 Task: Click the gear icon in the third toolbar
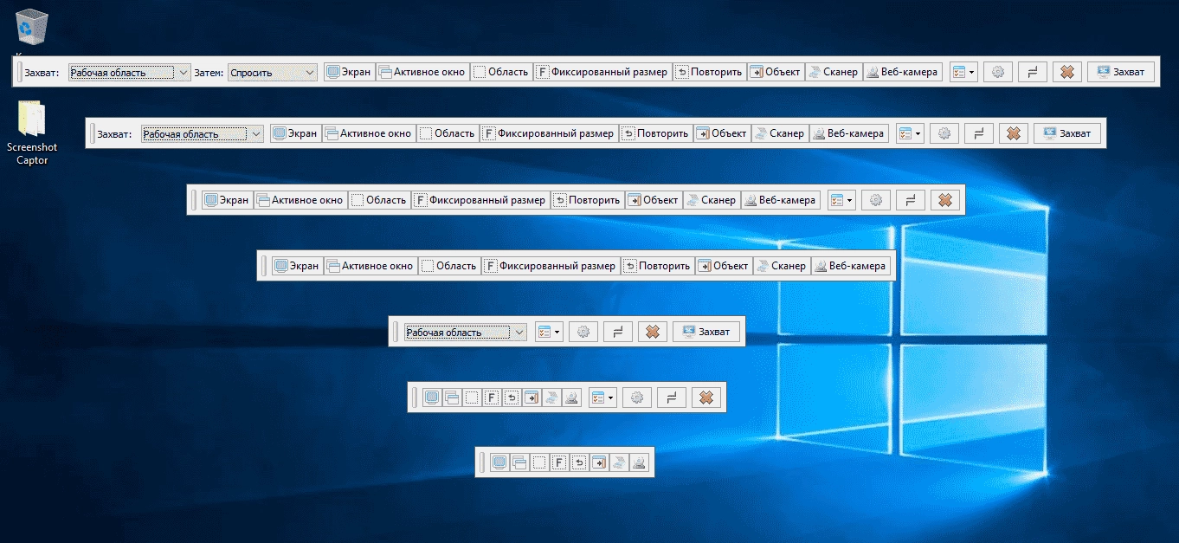pos(876,200)
